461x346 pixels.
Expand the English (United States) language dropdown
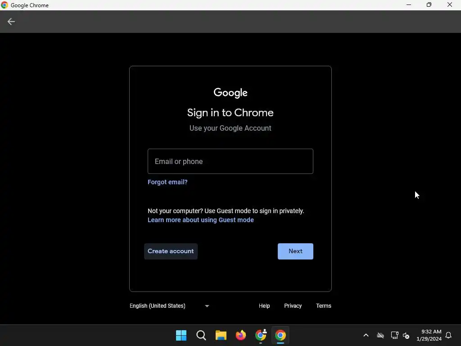click(x=169, y=306)
